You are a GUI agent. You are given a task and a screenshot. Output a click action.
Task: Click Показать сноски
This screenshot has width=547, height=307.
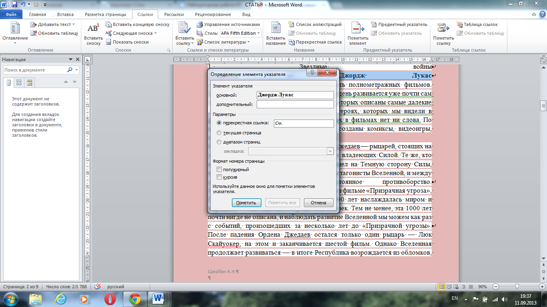[127, 42]
